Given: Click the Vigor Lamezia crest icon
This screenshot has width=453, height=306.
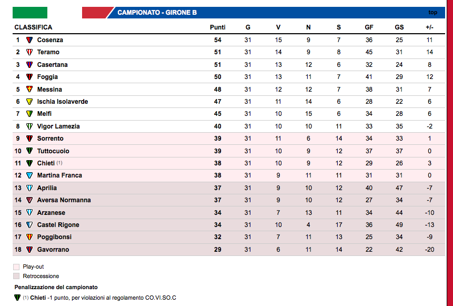Looking at the screenshot, I should 29,126.
